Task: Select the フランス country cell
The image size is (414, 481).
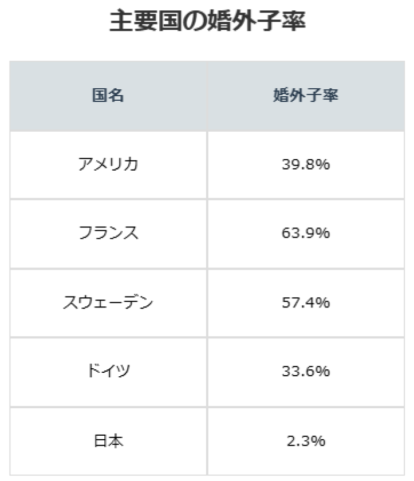Action: pyautogui.click(x=108, y=234)
